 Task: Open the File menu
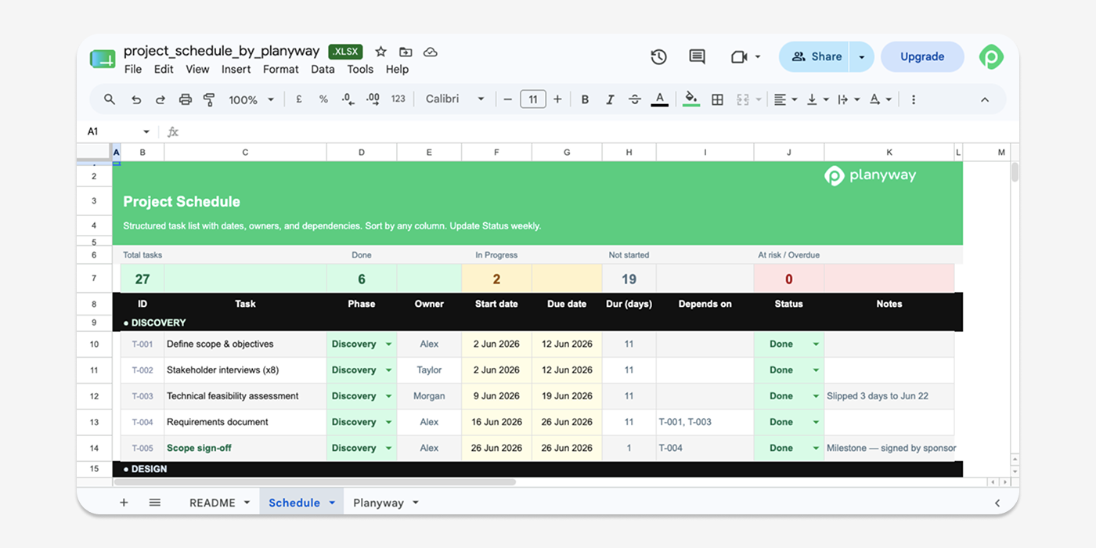point(133,69)
